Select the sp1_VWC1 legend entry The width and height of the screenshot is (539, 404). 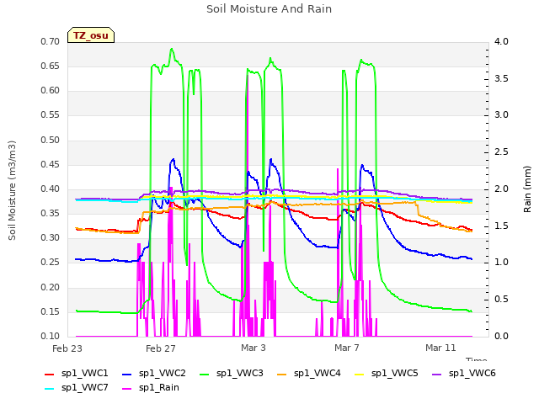click(77, 373)
